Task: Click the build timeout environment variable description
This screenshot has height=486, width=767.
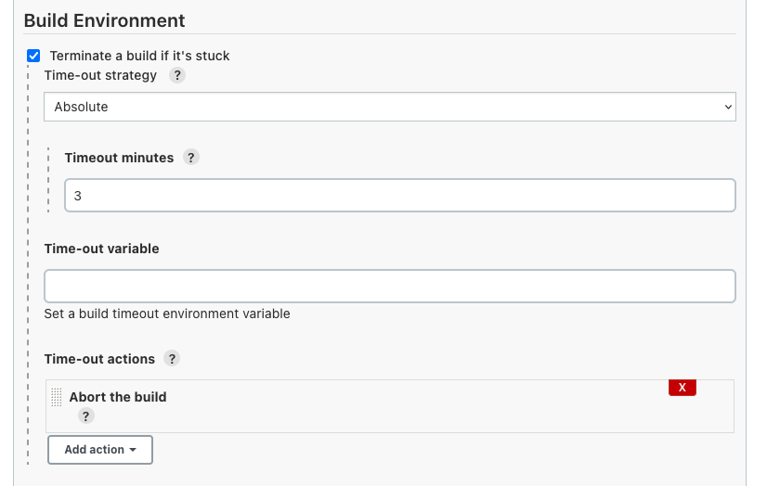Action: 167,313
